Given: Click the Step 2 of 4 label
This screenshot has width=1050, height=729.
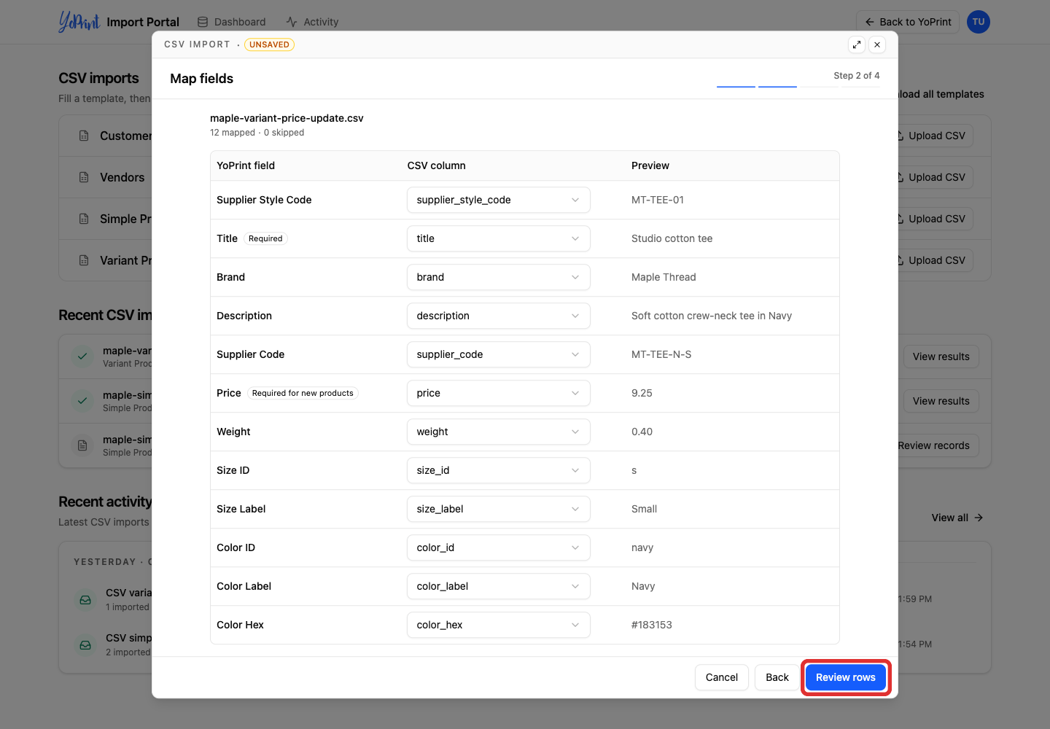Looking at the screenshot, I should click(857, 76).
